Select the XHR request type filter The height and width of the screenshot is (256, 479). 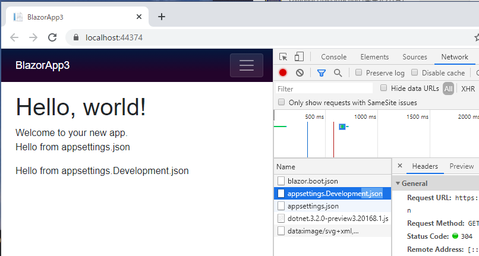(468, 89)
